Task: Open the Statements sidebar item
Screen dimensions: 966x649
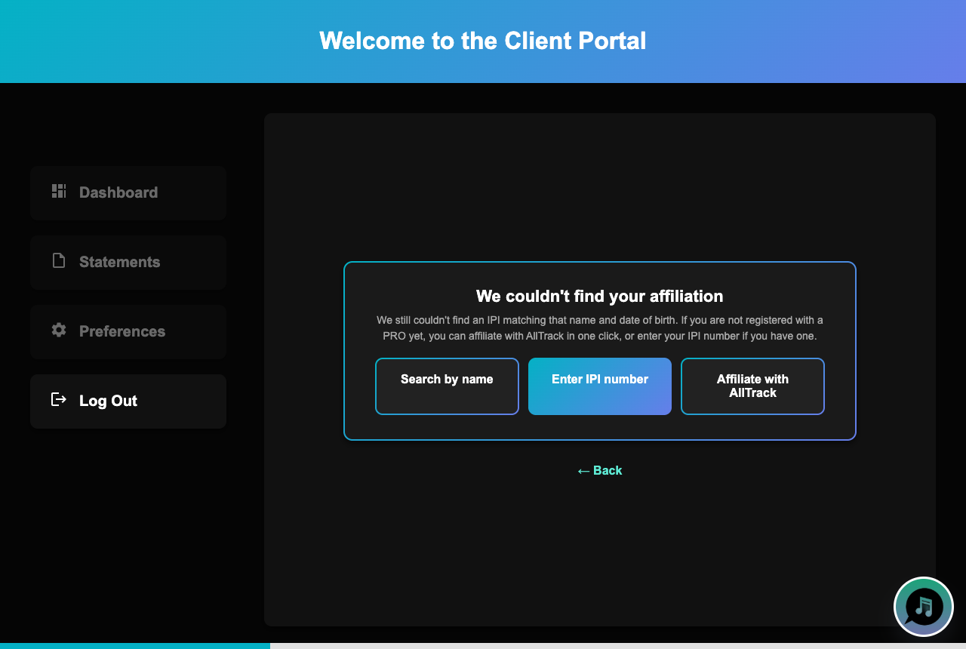Action: click(x=128, y=262)
